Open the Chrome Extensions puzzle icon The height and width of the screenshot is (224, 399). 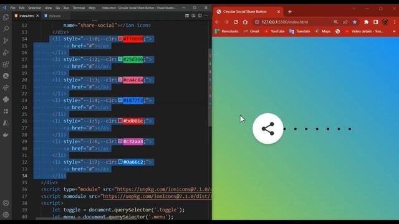tap(366, 22)
